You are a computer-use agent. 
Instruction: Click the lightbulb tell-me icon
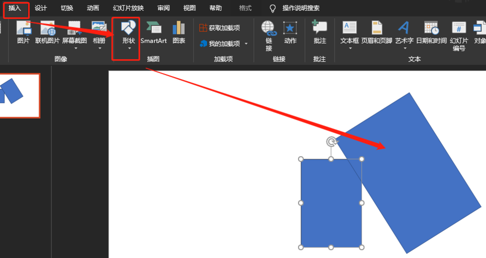point(272,8)
